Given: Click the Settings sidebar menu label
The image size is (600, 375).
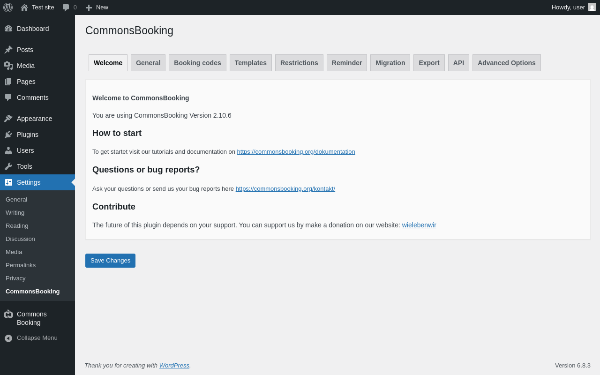Looking at the screenshot, I should click(29, 182).
